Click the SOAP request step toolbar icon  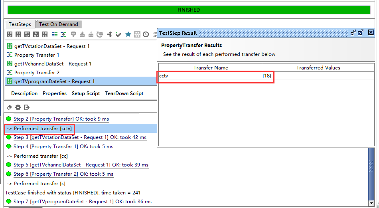coord(10,35)
